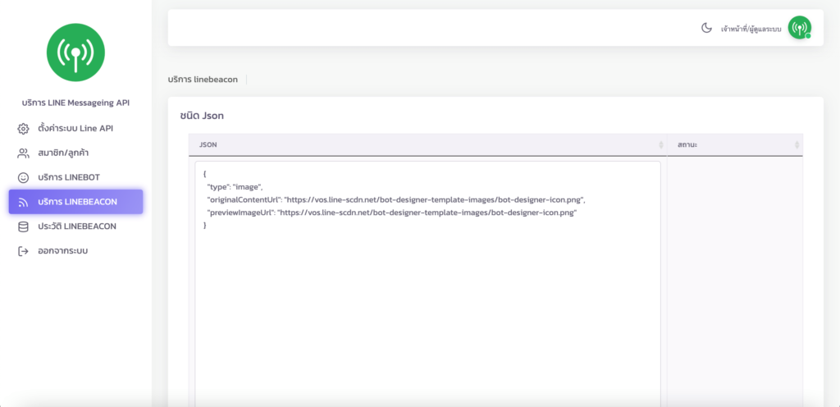Click the originalContentUrl line in JSON
Image resolution: width=840 pixels, height=407 pixels.
tap(396, 199)
